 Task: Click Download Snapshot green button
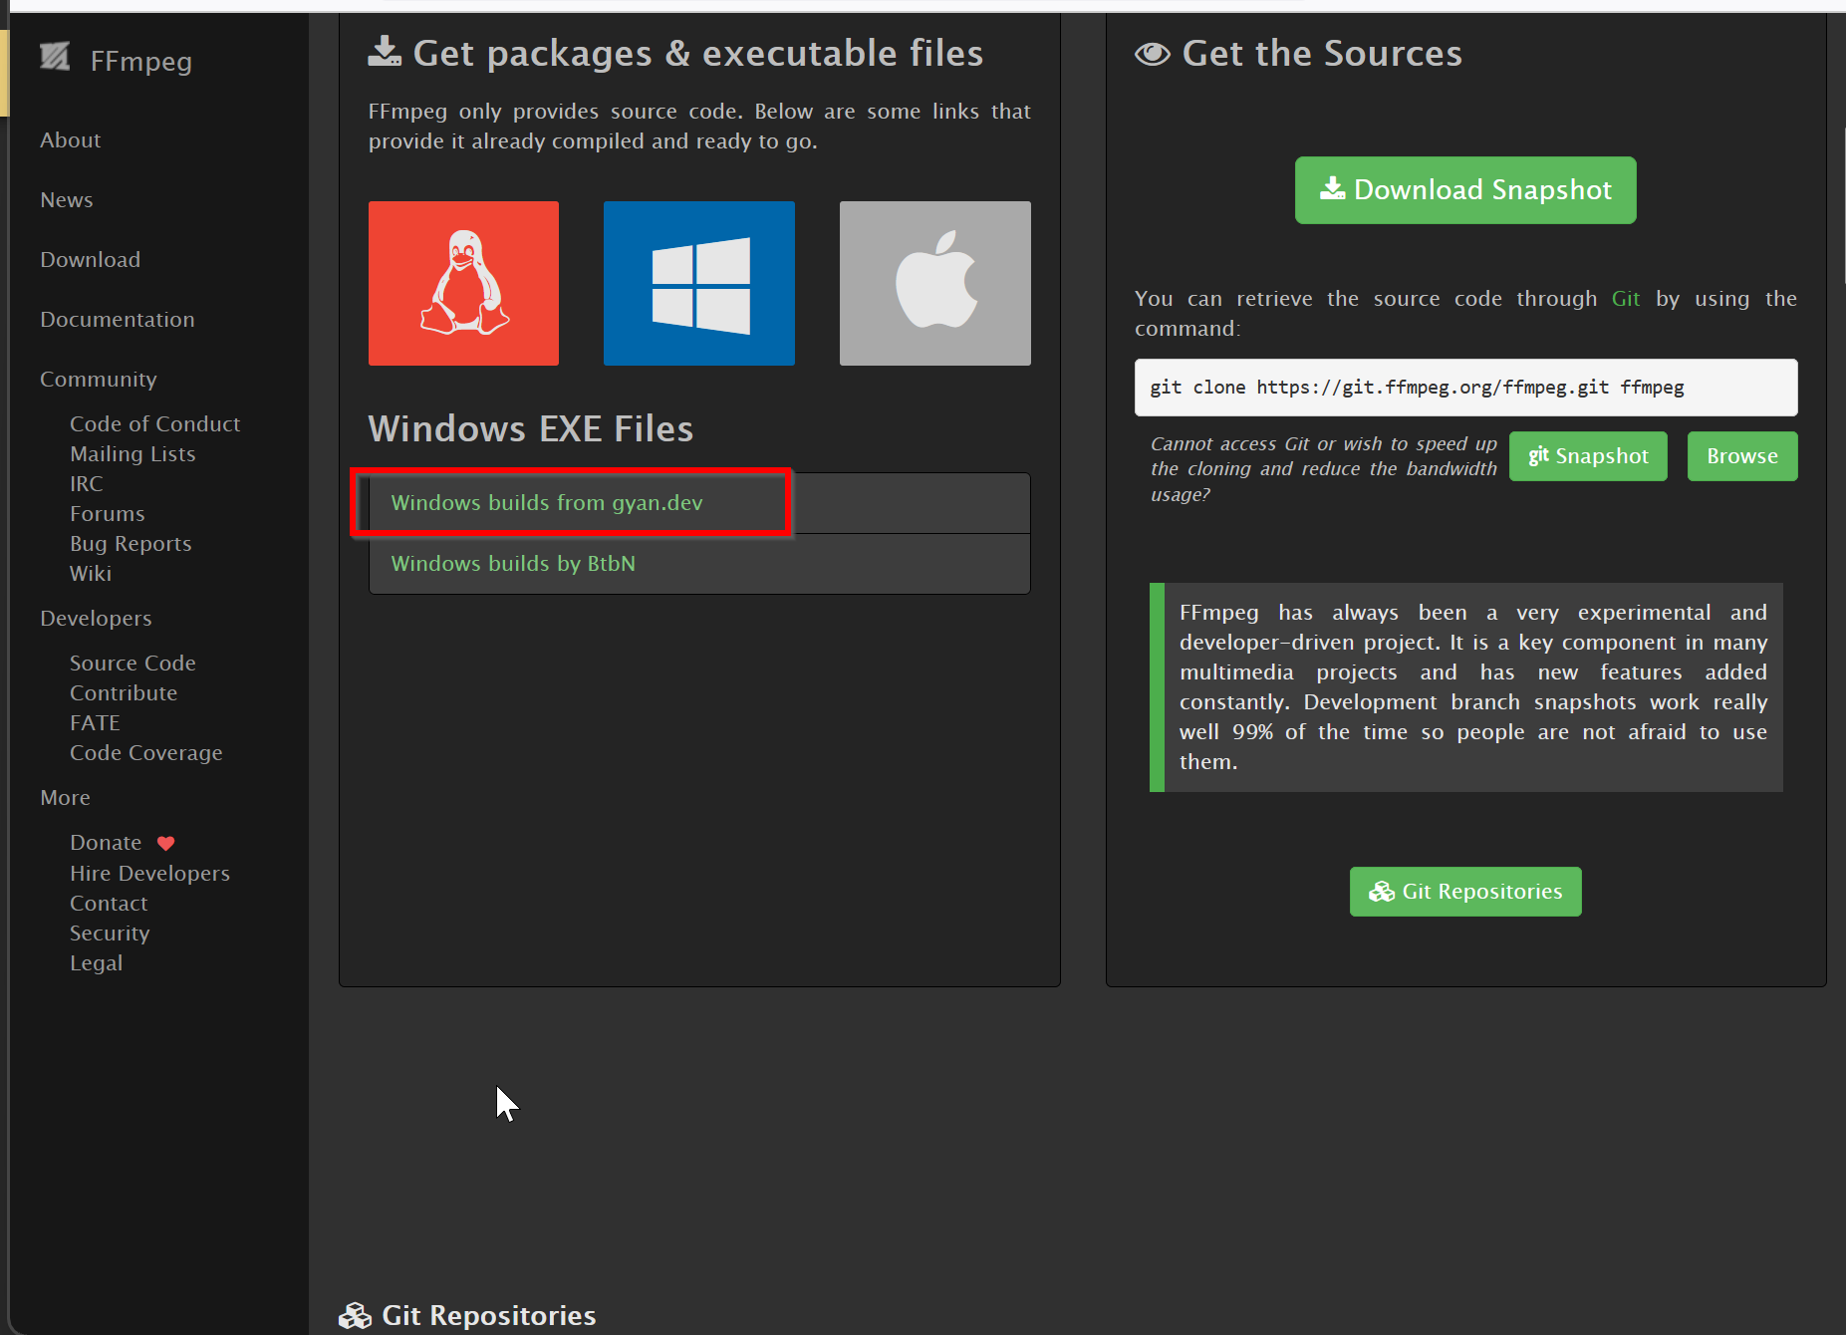(1465, 190)
